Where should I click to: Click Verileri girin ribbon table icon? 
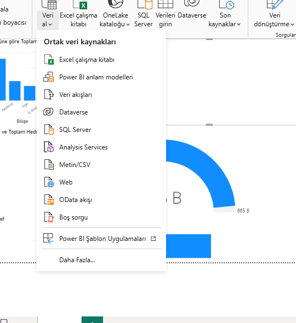click(x=166, y=4)
